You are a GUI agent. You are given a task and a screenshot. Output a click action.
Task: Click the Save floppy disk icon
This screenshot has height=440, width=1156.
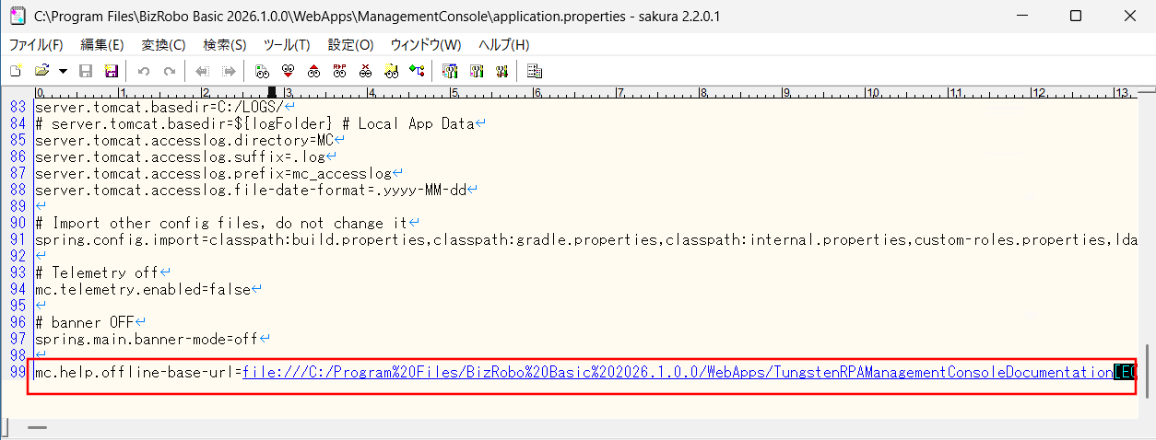coord(86,71)
